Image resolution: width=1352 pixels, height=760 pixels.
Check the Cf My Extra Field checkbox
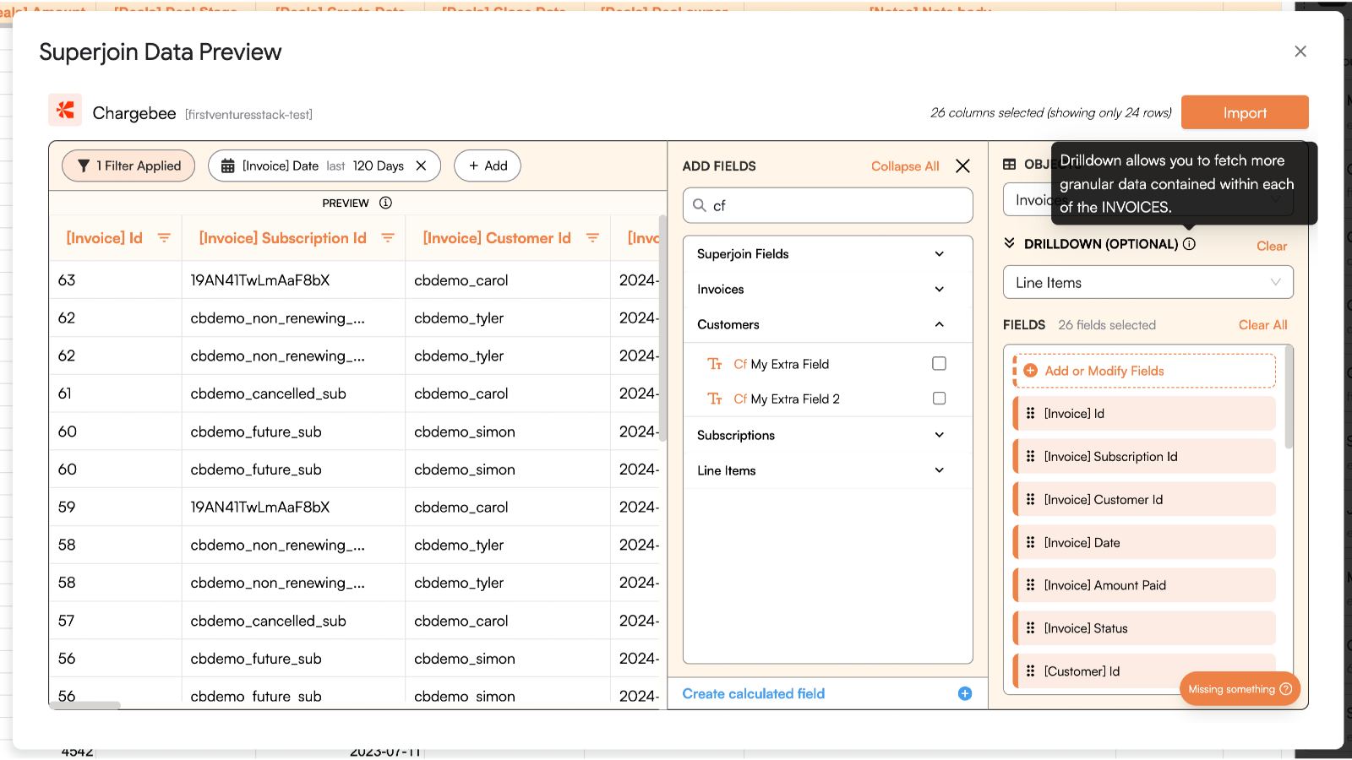[x=939, y=364]
